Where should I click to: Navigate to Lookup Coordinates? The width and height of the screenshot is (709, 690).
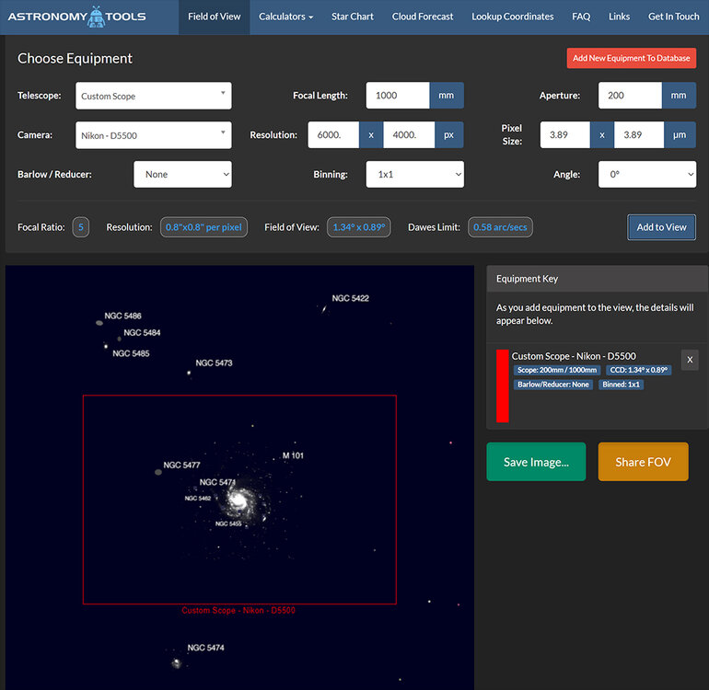tap(512, 17)
